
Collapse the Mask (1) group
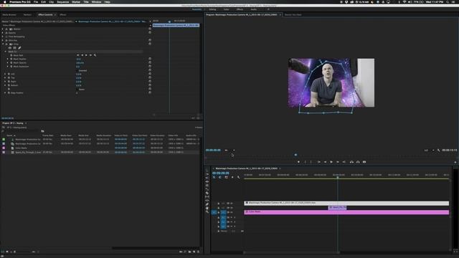[5, 52]
